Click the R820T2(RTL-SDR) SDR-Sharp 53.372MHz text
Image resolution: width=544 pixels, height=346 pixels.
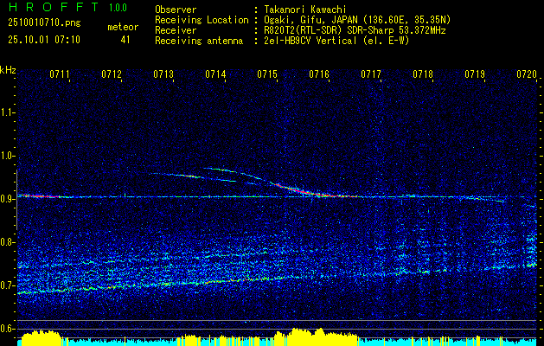click(355, 30)
